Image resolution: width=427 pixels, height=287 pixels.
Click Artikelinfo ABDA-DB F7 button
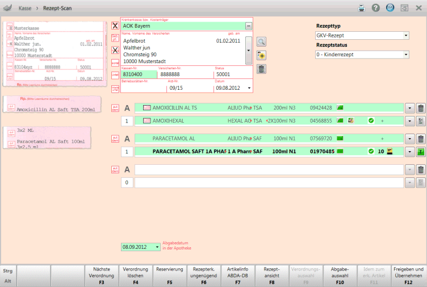(x=238, y=276)
